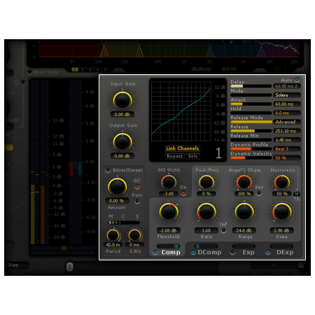
Task: Click the Release slider bar
Action: point(251,131)
